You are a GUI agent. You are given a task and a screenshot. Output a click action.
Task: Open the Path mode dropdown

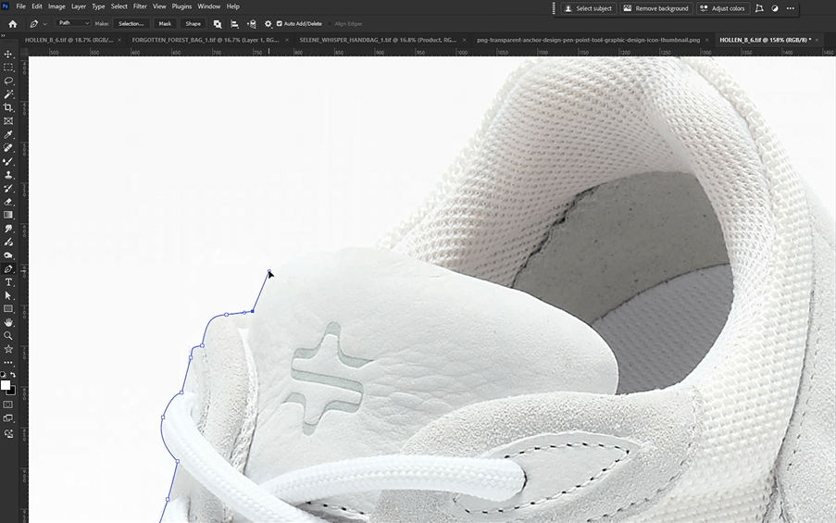(x=74, y=23)
